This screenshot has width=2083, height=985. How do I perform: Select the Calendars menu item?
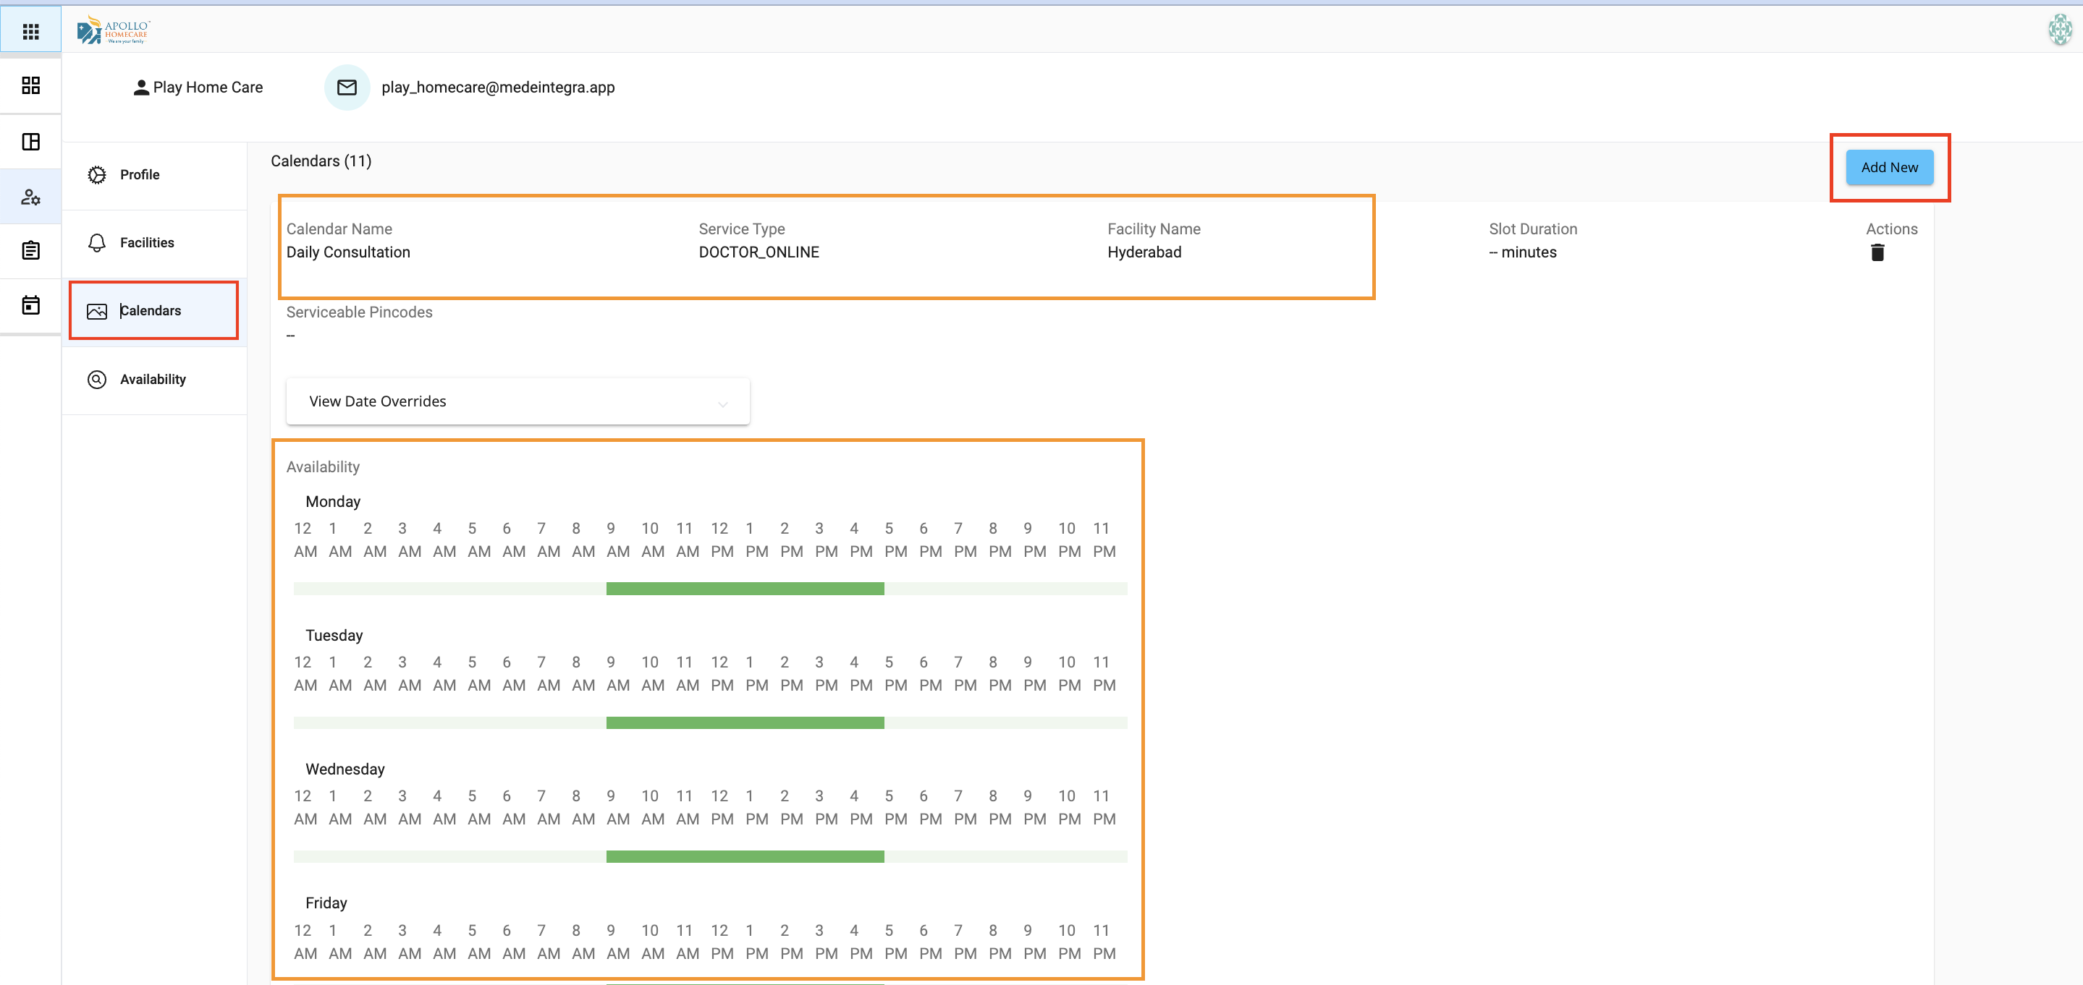(151, 310)
